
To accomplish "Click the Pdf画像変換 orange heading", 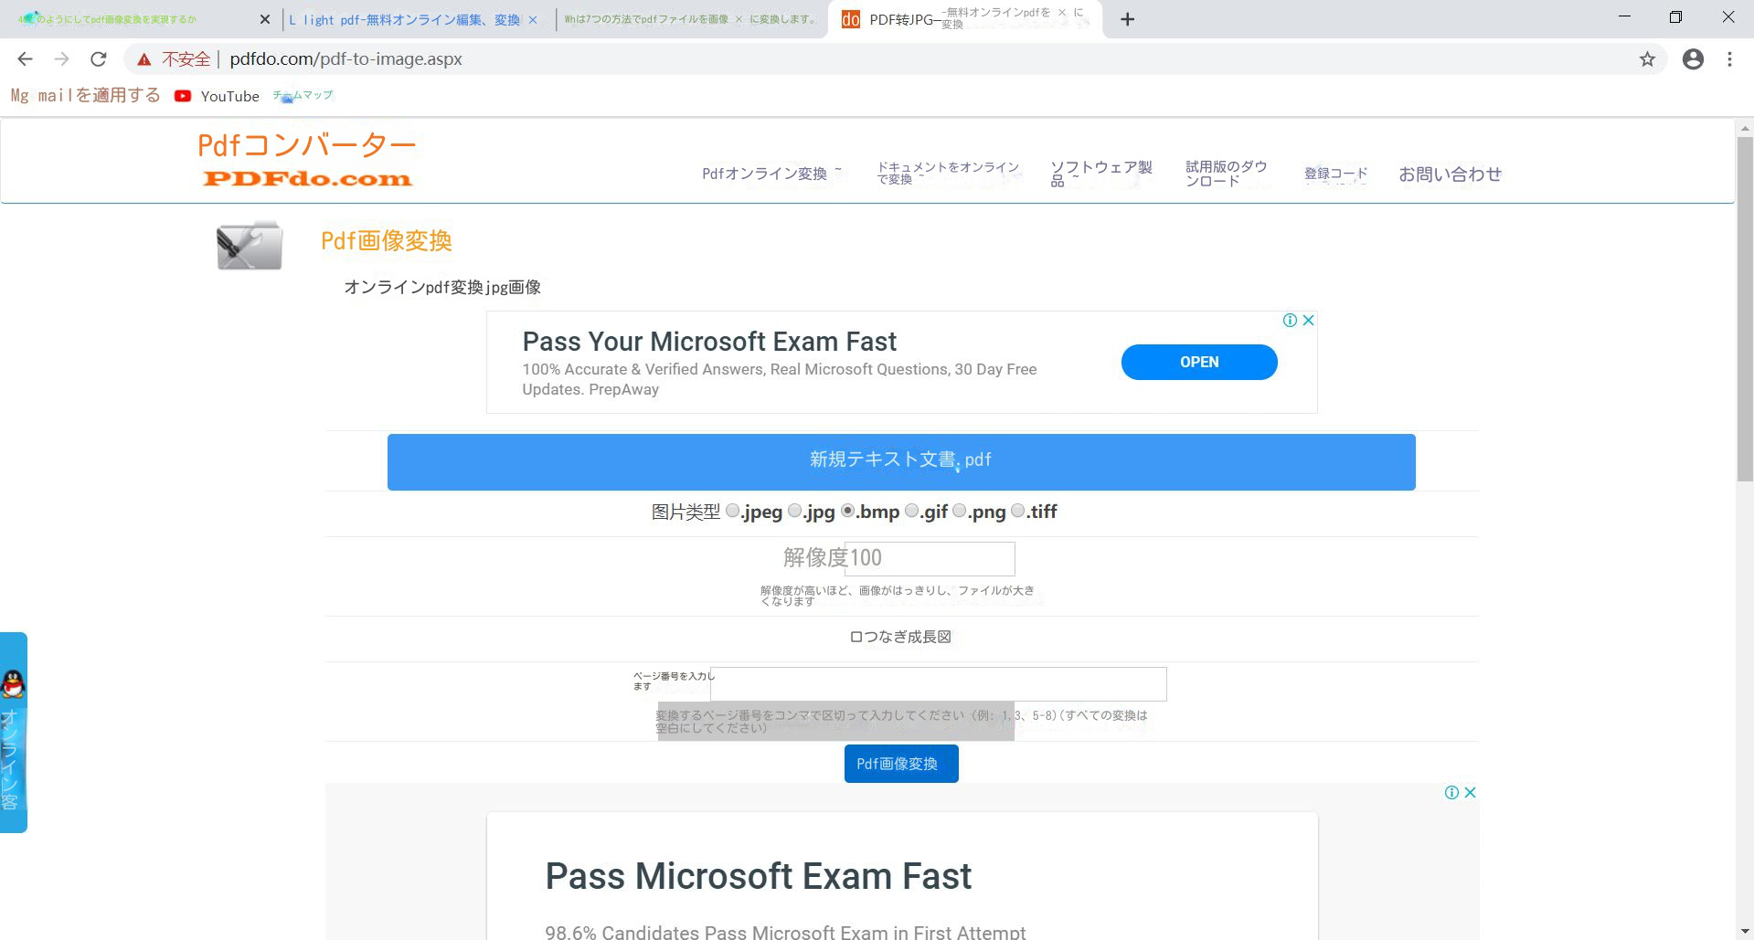I will (387, 241).
